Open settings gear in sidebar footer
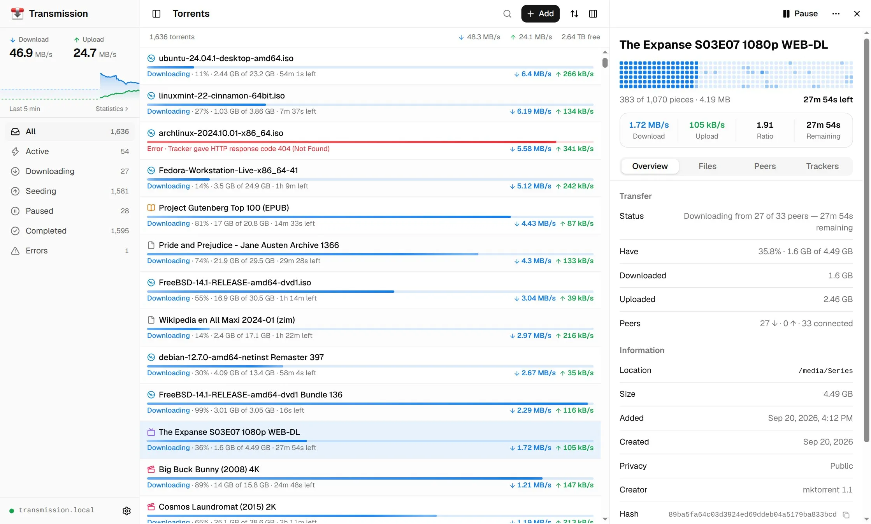The width and height of the screenshot is (871, 524). (126, 511)
